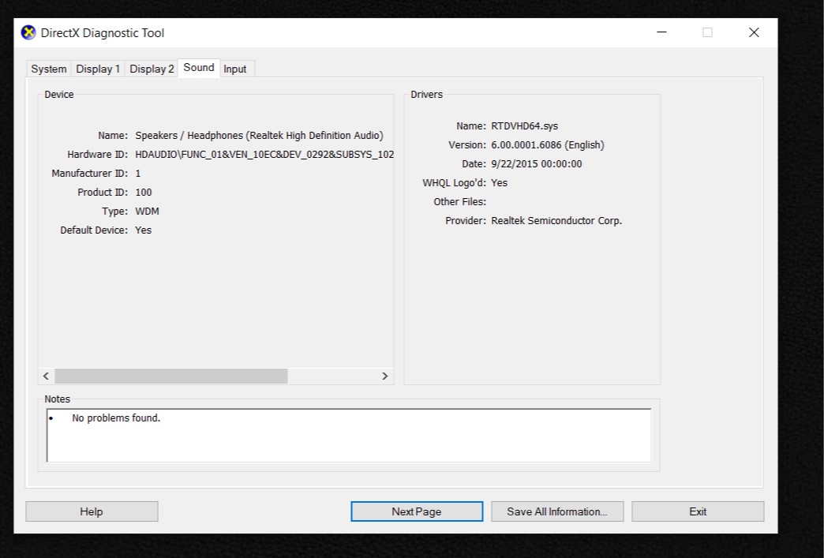Click left arrow of Device scrollbar
Image resolution: width=824 pixels, height=558 pixels.
47,376
